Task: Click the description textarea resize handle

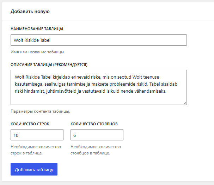Action: tap(185, 103)
